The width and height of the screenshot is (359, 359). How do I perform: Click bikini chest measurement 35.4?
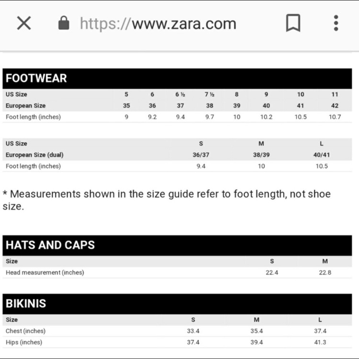pyautogui.click(x=256, y=331)
